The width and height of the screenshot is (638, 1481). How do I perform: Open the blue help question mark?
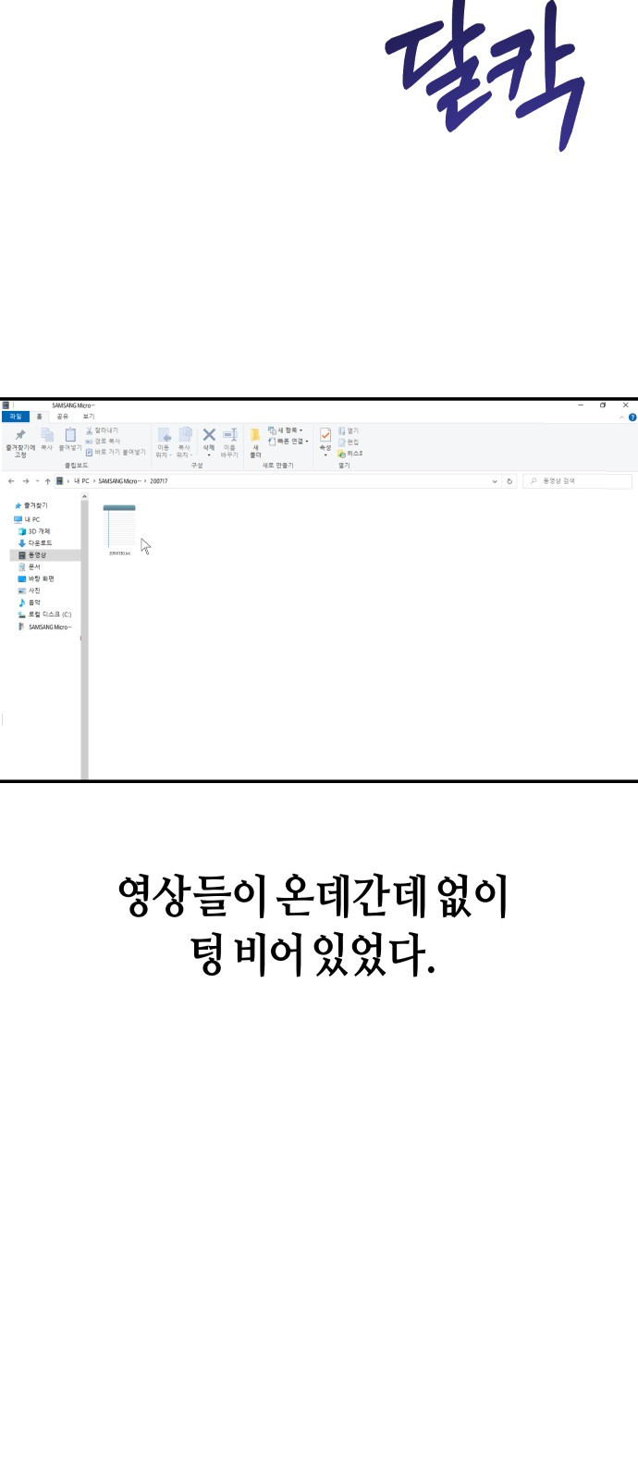click(x=632, y=417)
